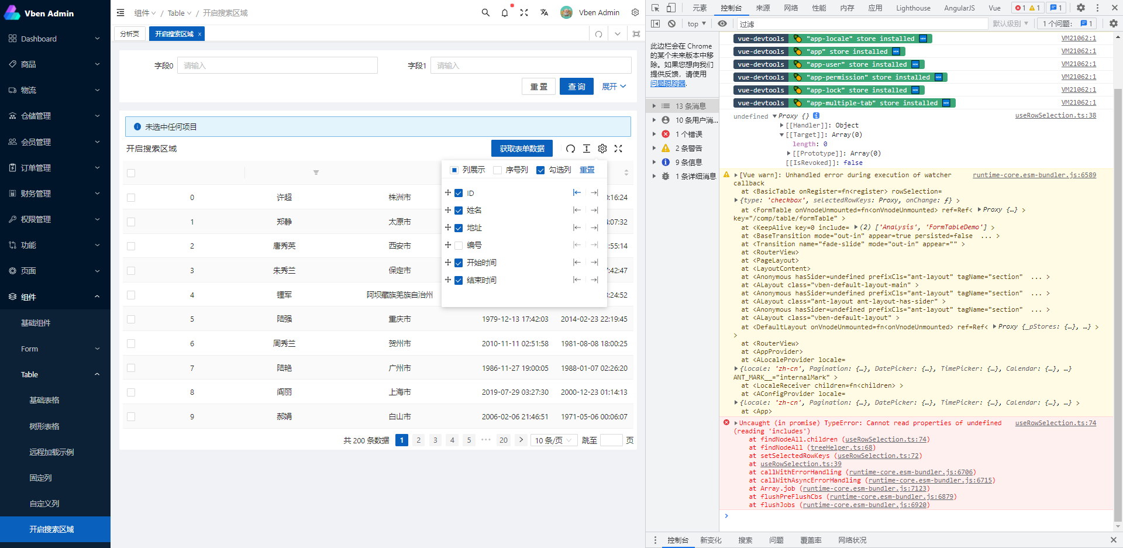Toggle the DevTools device toolbar icon
This screenshot has height=548, width=1123.
pyautogui.click(x=670, y=8)
